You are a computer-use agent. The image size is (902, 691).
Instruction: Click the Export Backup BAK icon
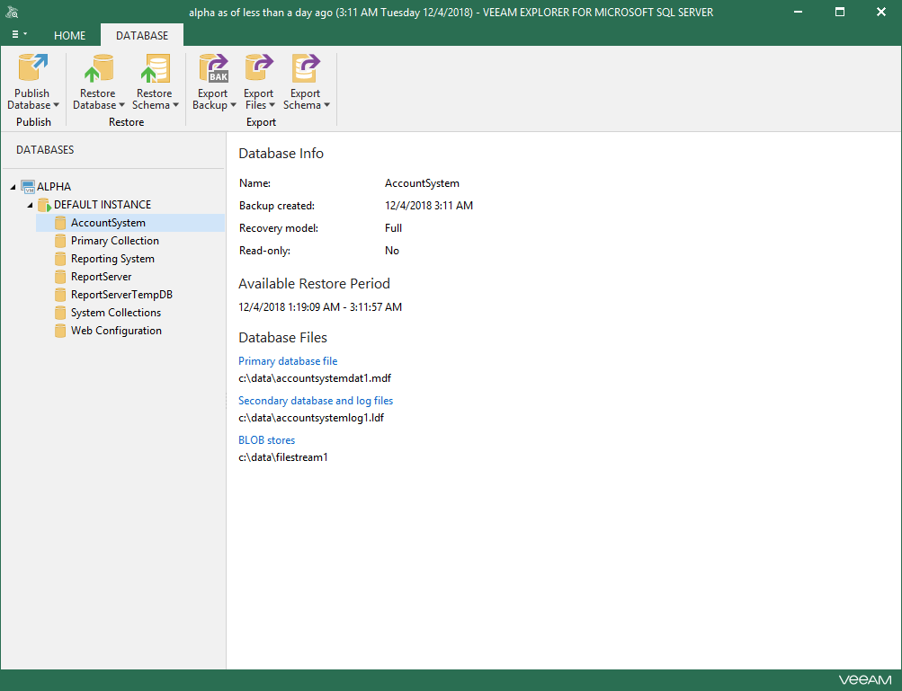coord(213,67)
